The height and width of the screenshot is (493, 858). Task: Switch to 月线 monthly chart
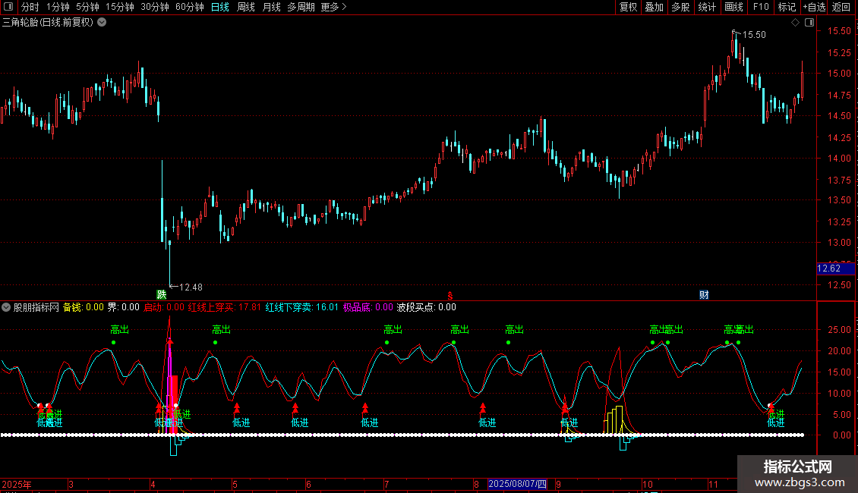pos(271,7)
